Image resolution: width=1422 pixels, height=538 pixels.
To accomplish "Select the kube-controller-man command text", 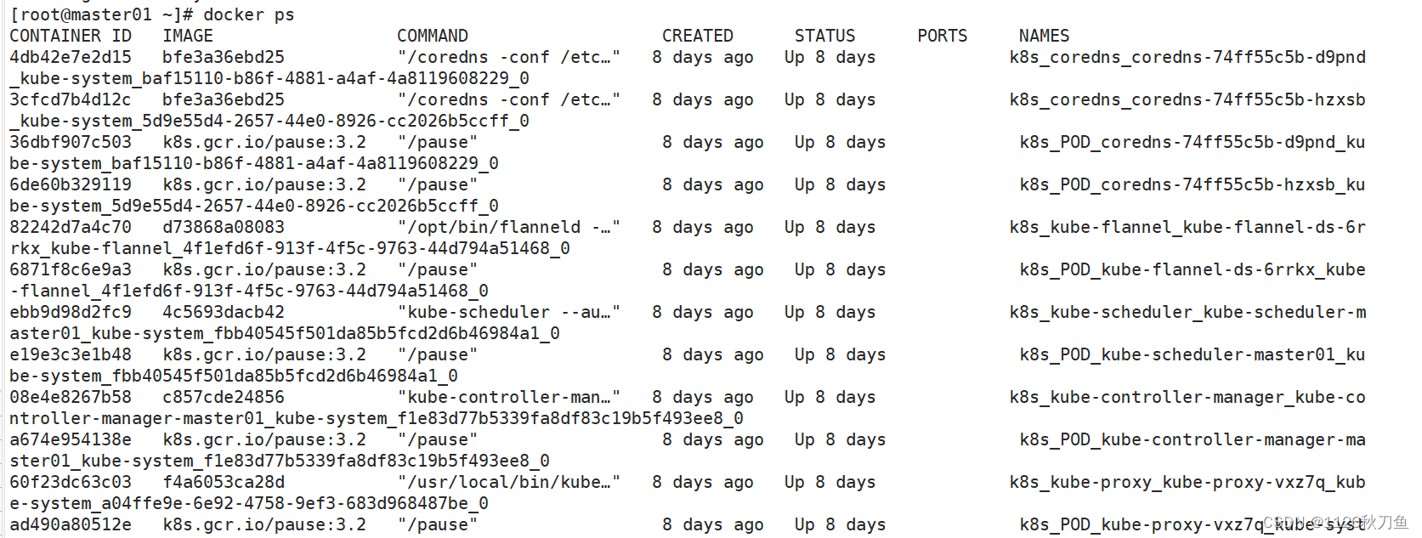I will pyautogui.click(x=509, y=397).
